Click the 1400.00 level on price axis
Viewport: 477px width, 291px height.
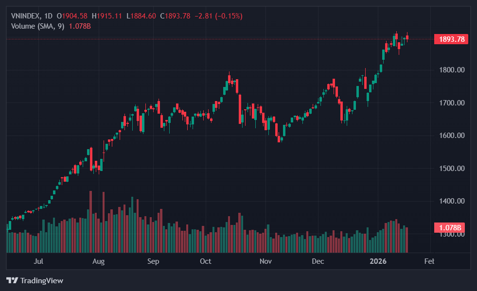[452, 201]
